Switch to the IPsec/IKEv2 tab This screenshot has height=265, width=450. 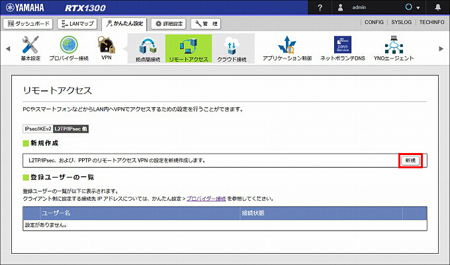coord(38,129)
